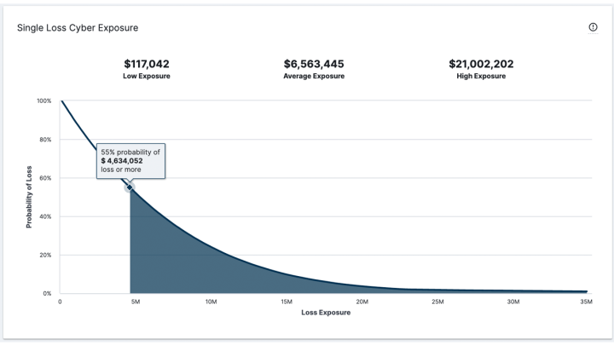This screenshot has width=614, height=345.
Task: Click the Single Loss Cyber Exposure title
Action: click(x=78, y=28)
